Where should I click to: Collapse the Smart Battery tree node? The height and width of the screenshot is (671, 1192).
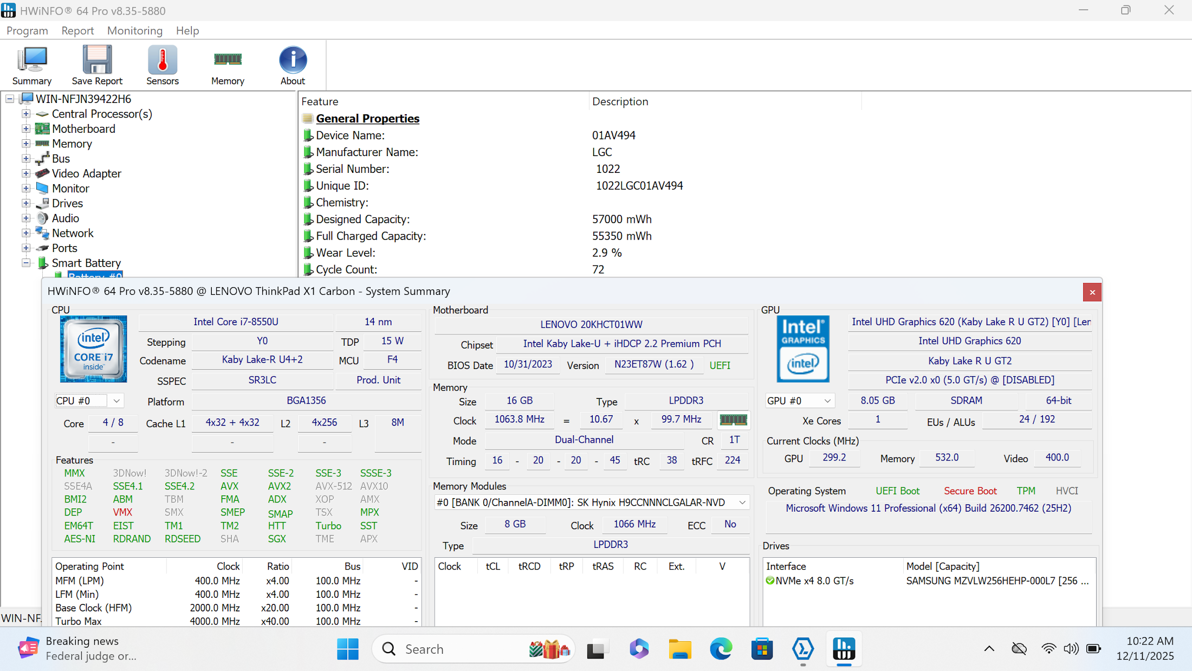pyautogui.click(x=26, y=263)
